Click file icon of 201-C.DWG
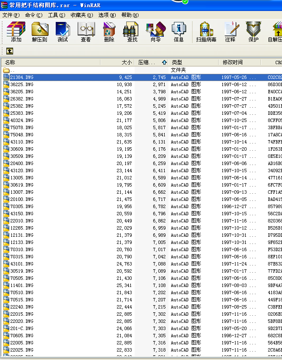 click(6, 328)
